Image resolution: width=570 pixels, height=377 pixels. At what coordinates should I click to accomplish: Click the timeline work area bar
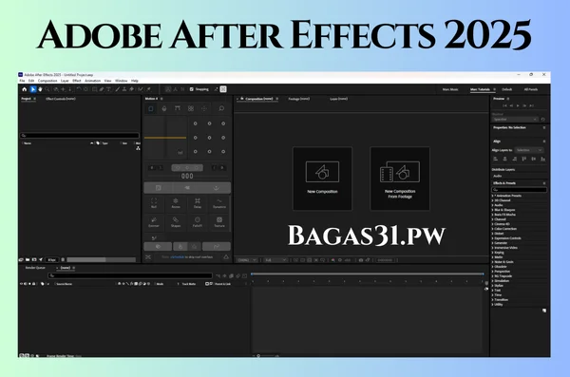[368, 273]
